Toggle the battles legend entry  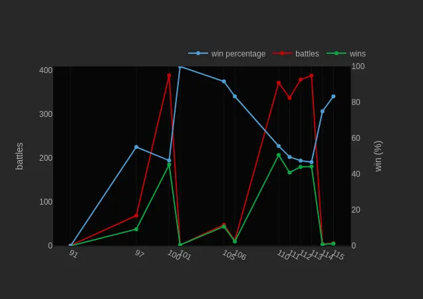pyautogui.click(x=296, y=54)
